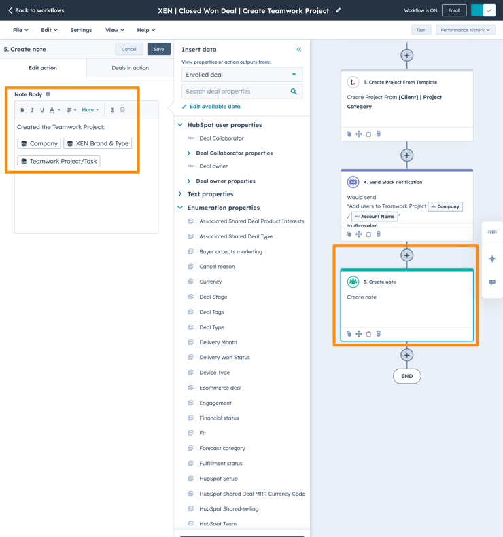Select the XEN Brand & Type token
This screenshot has height=537, width=503.
point(98,143)
